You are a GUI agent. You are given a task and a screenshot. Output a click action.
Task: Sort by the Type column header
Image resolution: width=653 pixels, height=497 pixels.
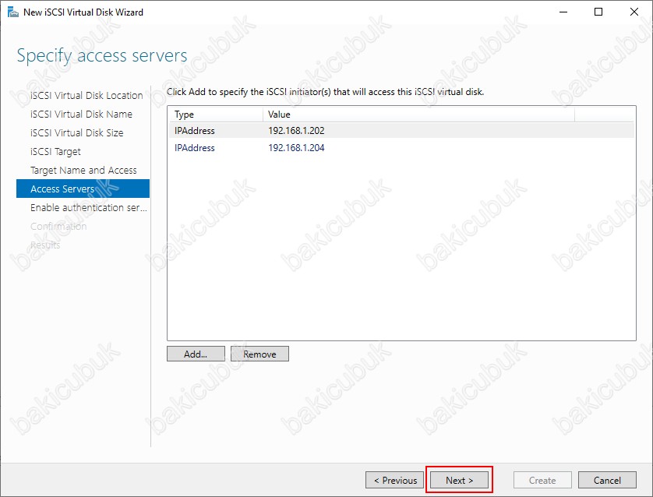pos(215,114)
